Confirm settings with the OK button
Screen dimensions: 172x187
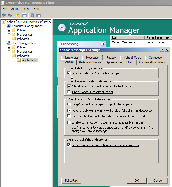137,181
